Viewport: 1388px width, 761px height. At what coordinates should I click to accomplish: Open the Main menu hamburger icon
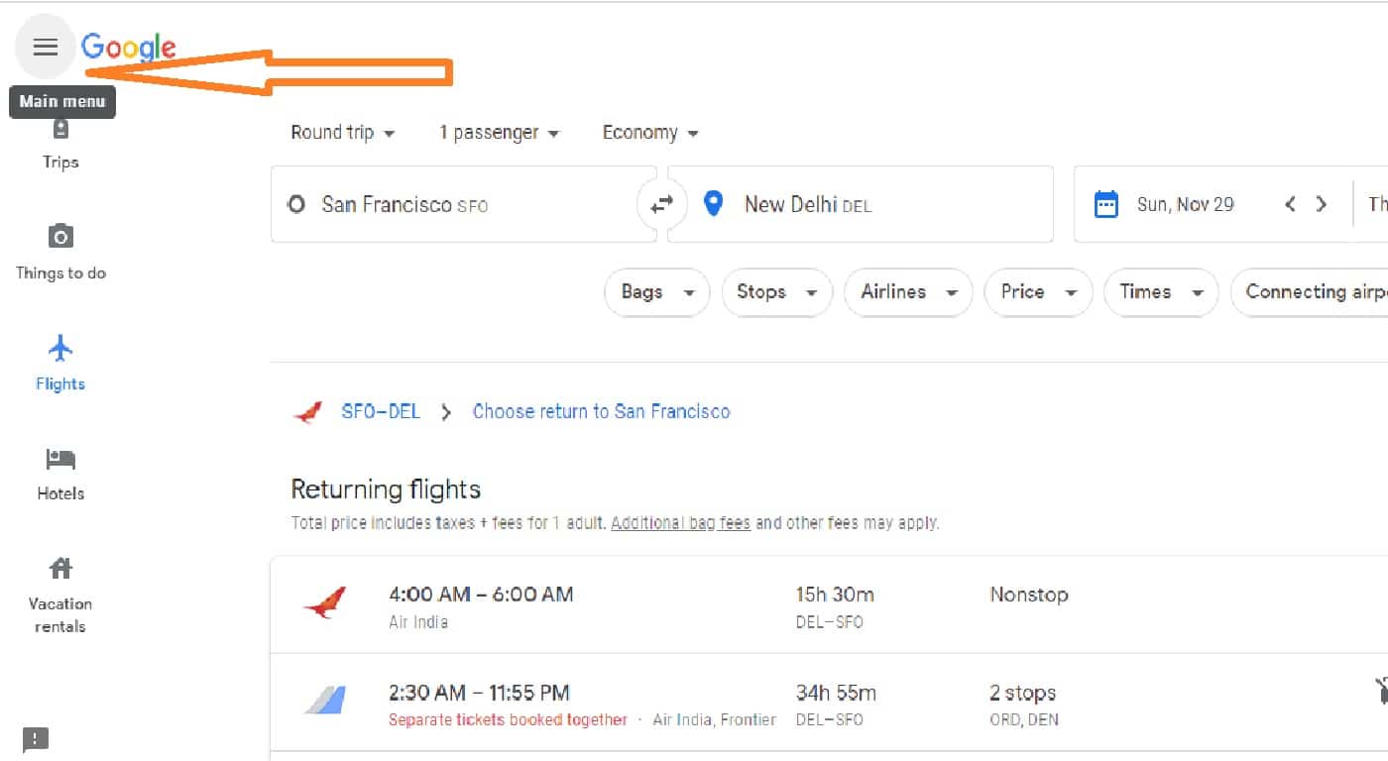point(46,47)
